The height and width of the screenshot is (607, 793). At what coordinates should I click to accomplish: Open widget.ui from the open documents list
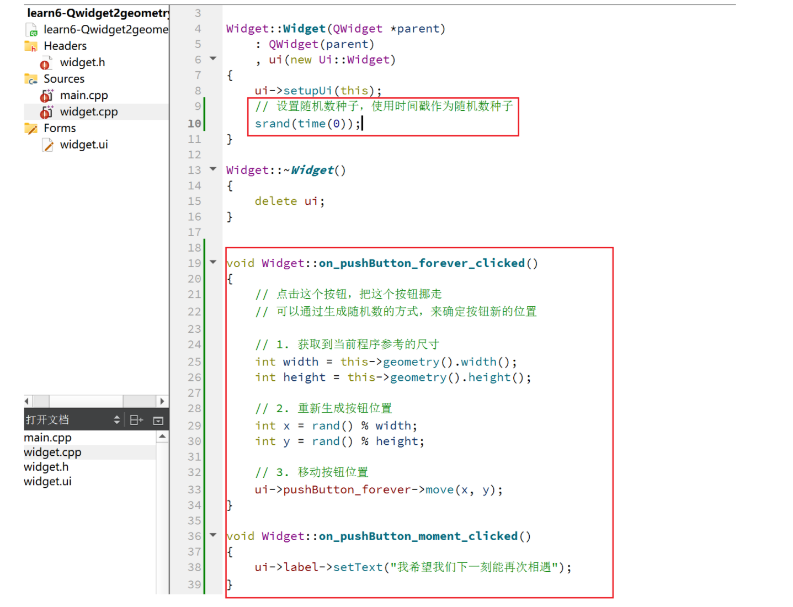47,481
